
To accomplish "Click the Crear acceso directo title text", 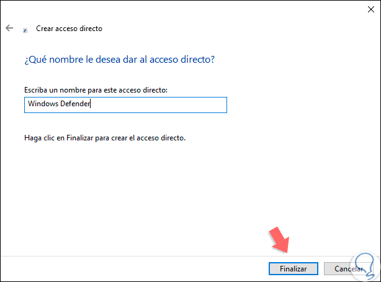I will 69,29.
